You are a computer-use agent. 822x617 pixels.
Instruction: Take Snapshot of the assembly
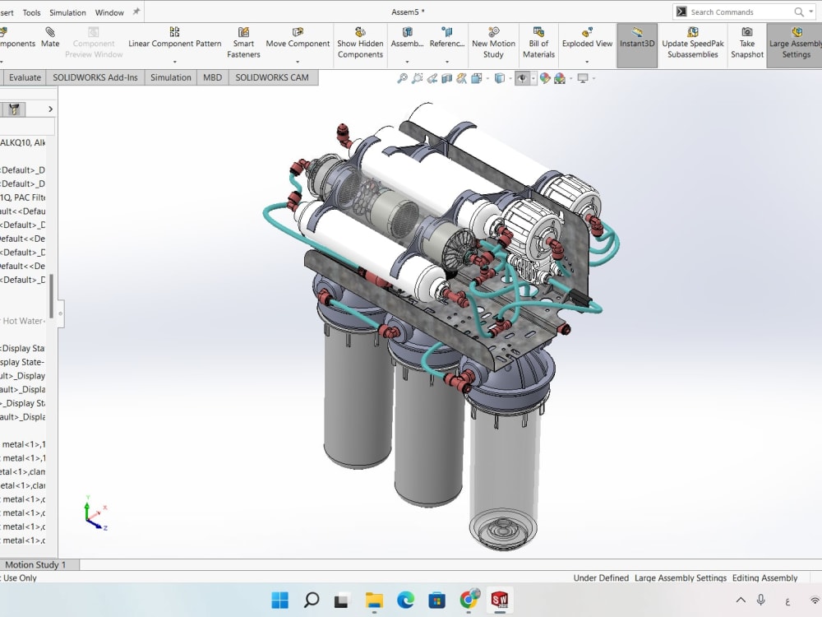(747, 43)
